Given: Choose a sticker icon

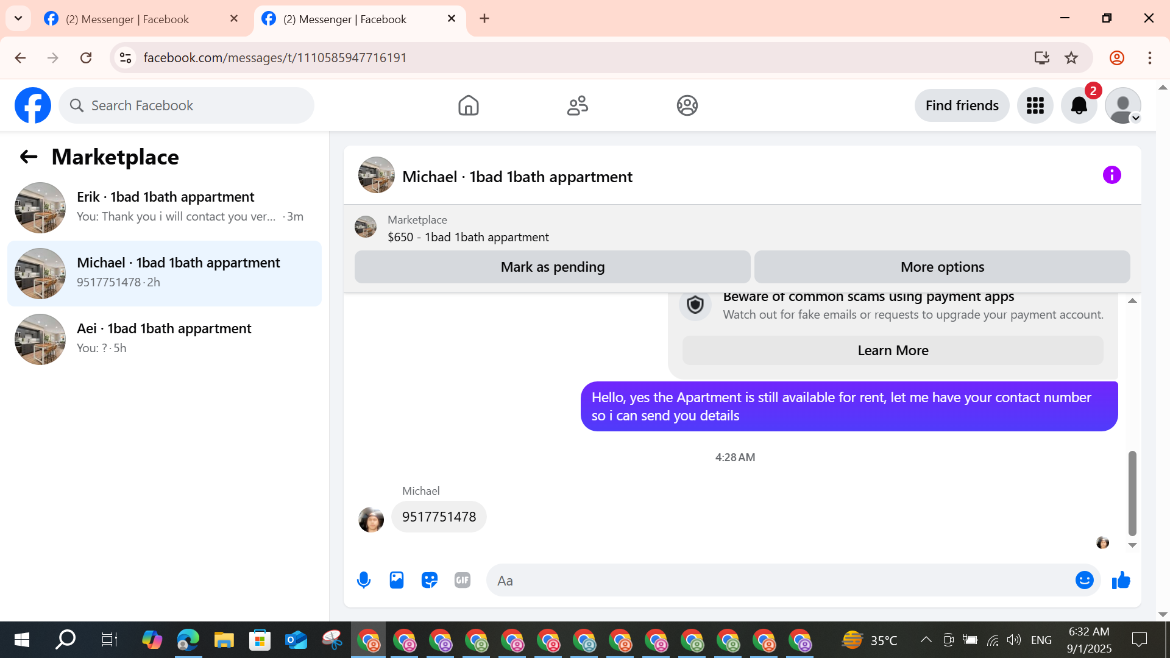Looking at the screenshot, I should pos(430,580).
